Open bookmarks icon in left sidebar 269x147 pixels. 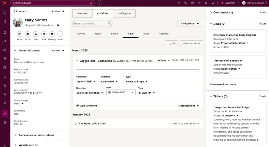(5, 22)
